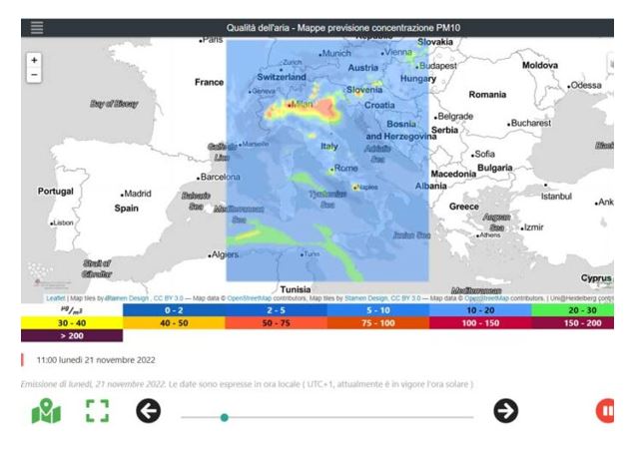639x461 pixels.
Task: Select the 50 - 75 legend swatch
Action: pyautogui.click(x=276, y=323)
